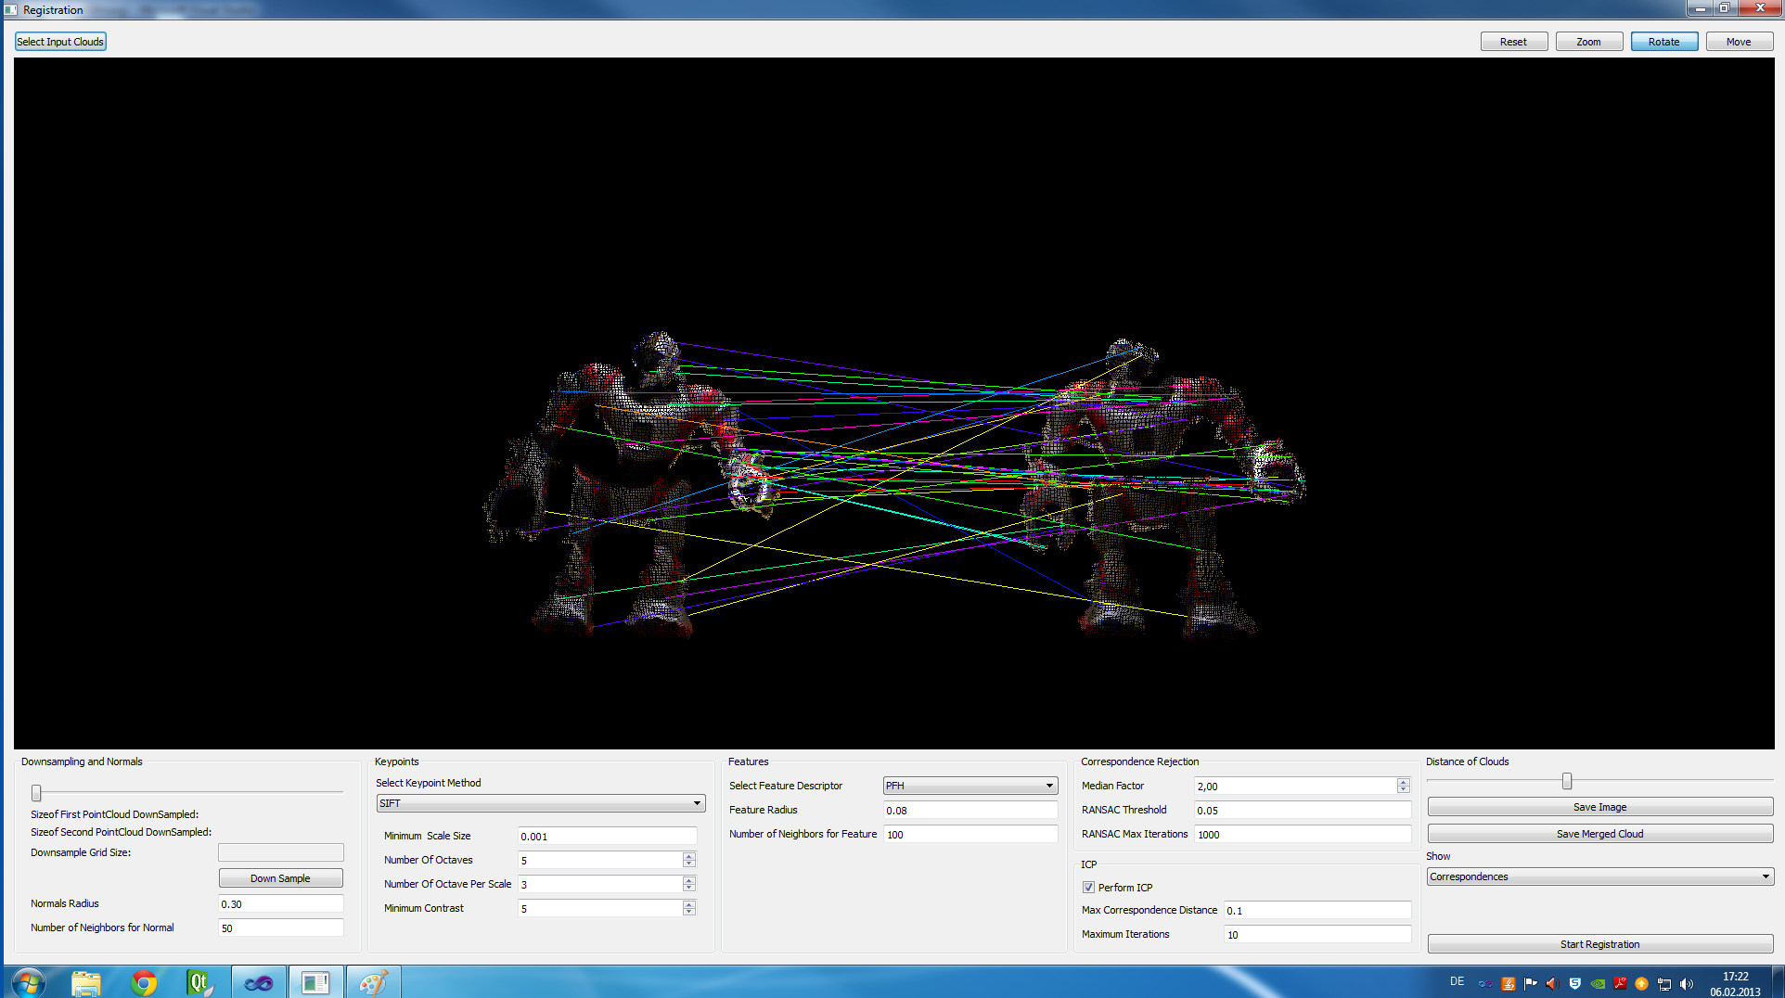
Task: Increase the Median Factor with the up arrow
Action: click(x=1403, y=782)
